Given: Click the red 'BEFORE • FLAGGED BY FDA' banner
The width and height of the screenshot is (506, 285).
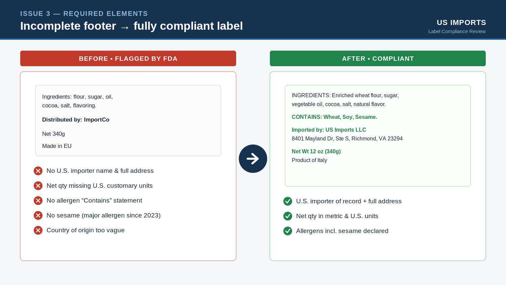Looking at the screenshot, I should point(128,58).
